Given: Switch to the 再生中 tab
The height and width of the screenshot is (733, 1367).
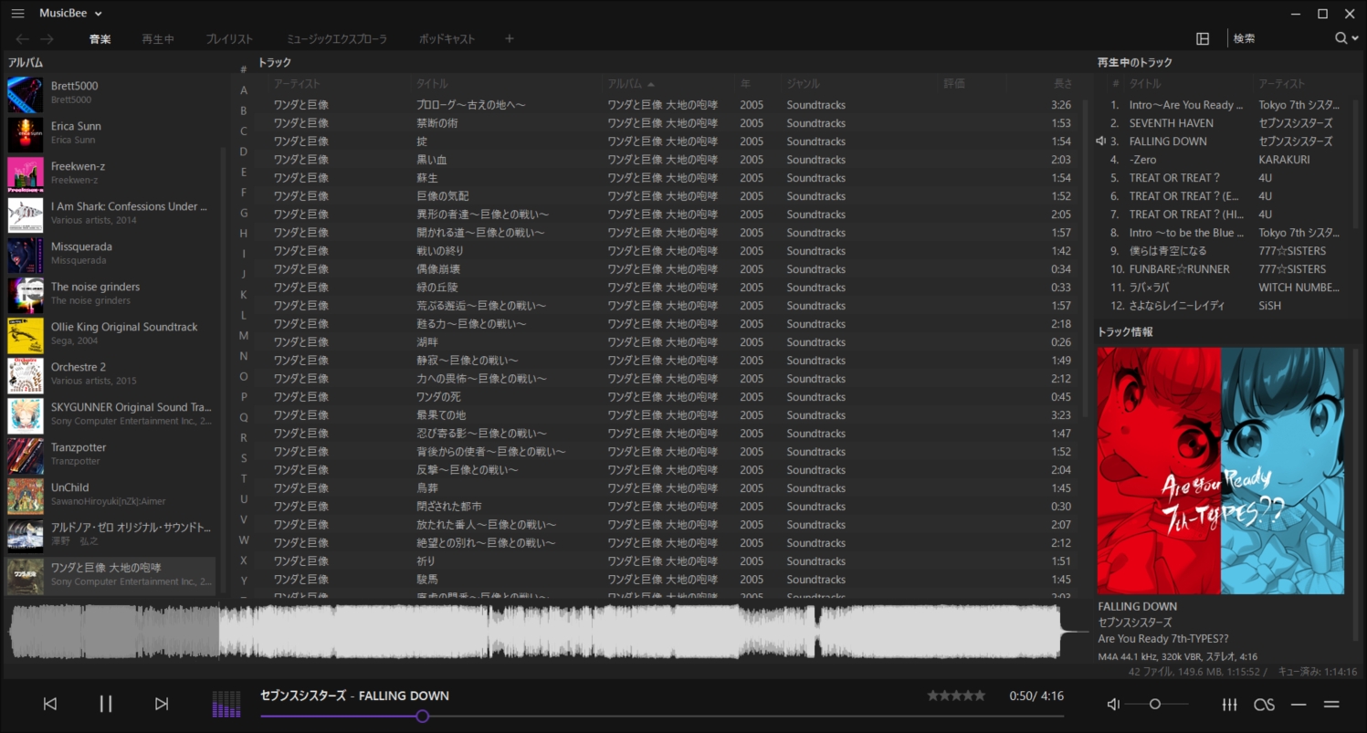Looking at the screenshot, I should [x=158, y=39].
